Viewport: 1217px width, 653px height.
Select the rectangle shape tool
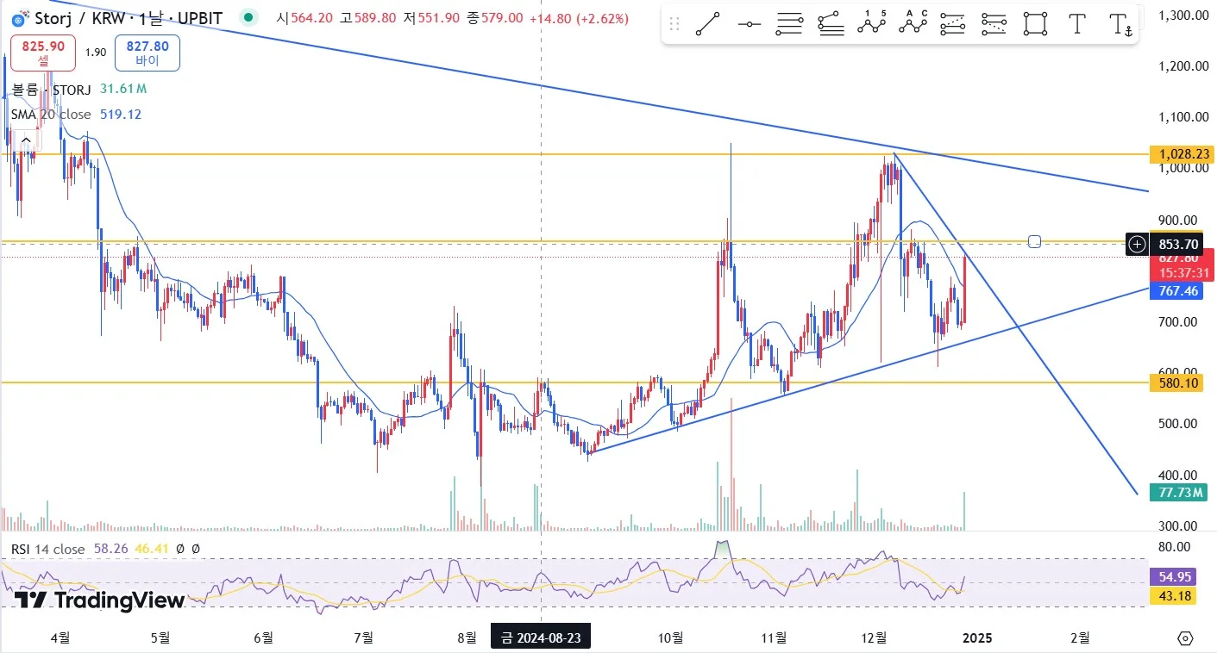(x=1036, y=24)
